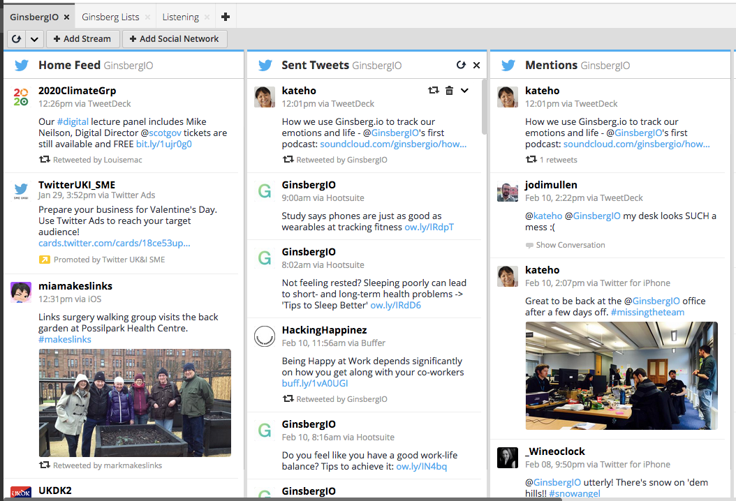Click Twitter bird icon in Sent Tweets header

click(265, 65)
